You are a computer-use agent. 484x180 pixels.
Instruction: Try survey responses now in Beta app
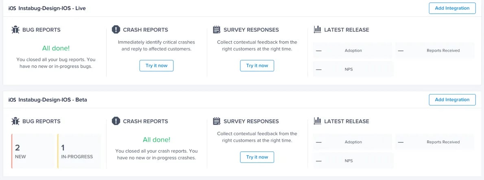tap(257, 157)
